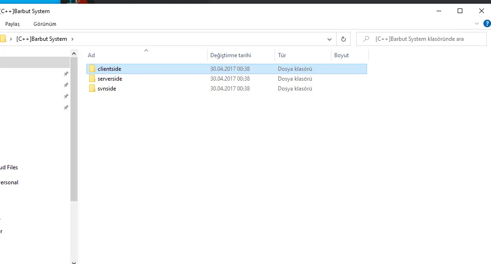Click the svnside folder icon
The width and height of the screenshot is (491, 264).
(92, 89)
